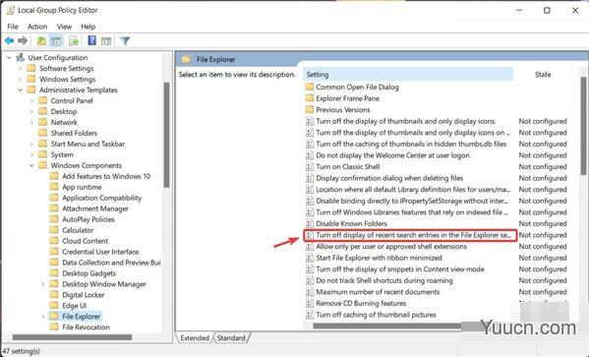The height and width of the screenshot is (357, 589).
Task: Click the settings list vertical scrollbar thumb
Action: click(583, 126)
